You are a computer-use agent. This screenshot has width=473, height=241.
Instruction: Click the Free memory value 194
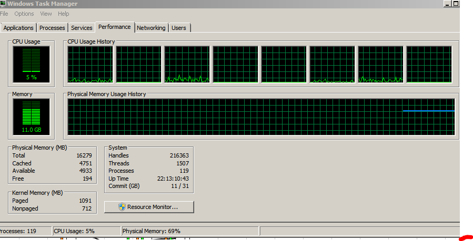click(x=87, y=179)
